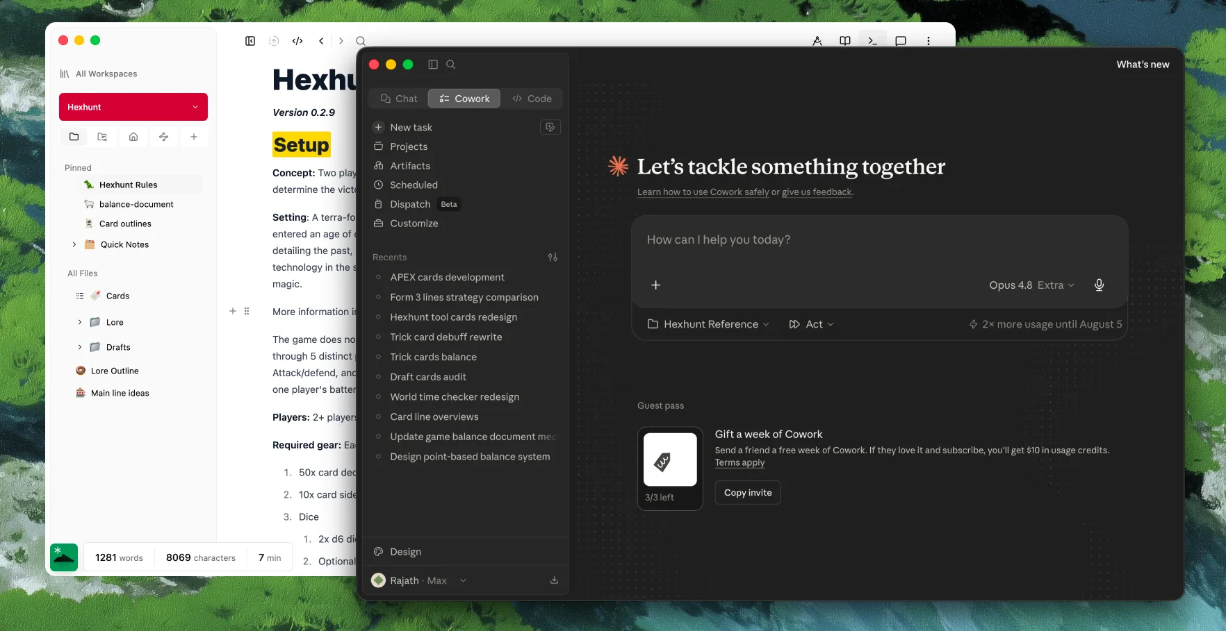The image size is (1226, 631).
Task: Select folder view icon under Hexhunt workspace
Action: click(74, 137)
